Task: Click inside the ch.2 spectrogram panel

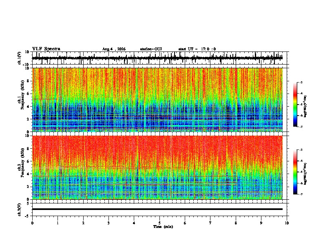Action: coord(157,167)
